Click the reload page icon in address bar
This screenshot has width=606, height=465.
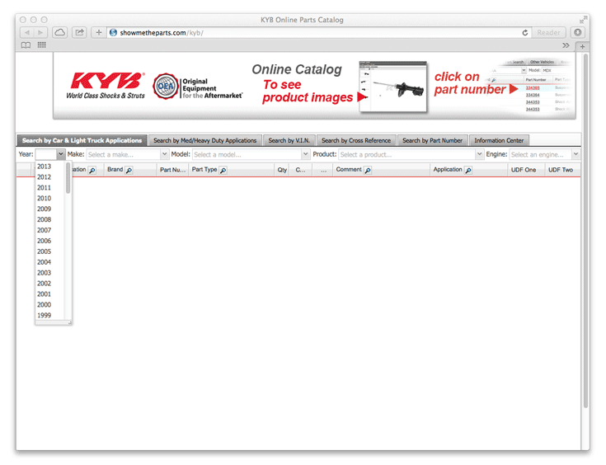[x=525, y=33]
